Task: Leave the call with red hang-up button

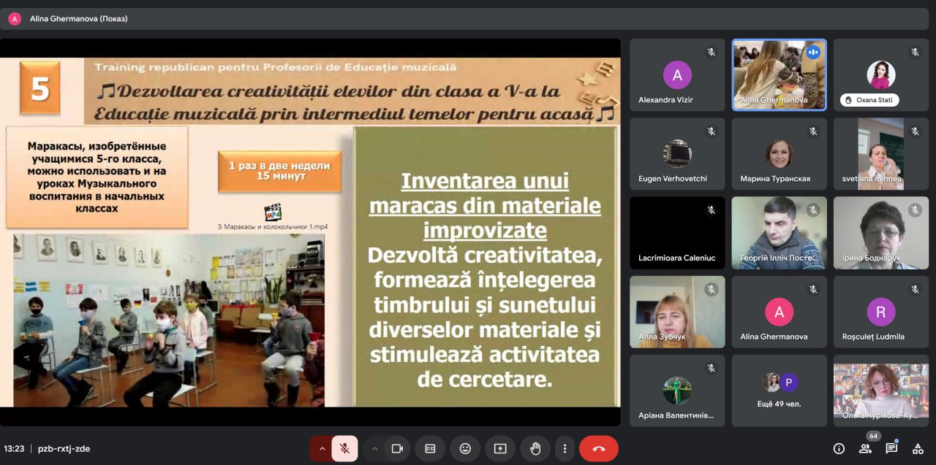Action: tap(599, 448)
